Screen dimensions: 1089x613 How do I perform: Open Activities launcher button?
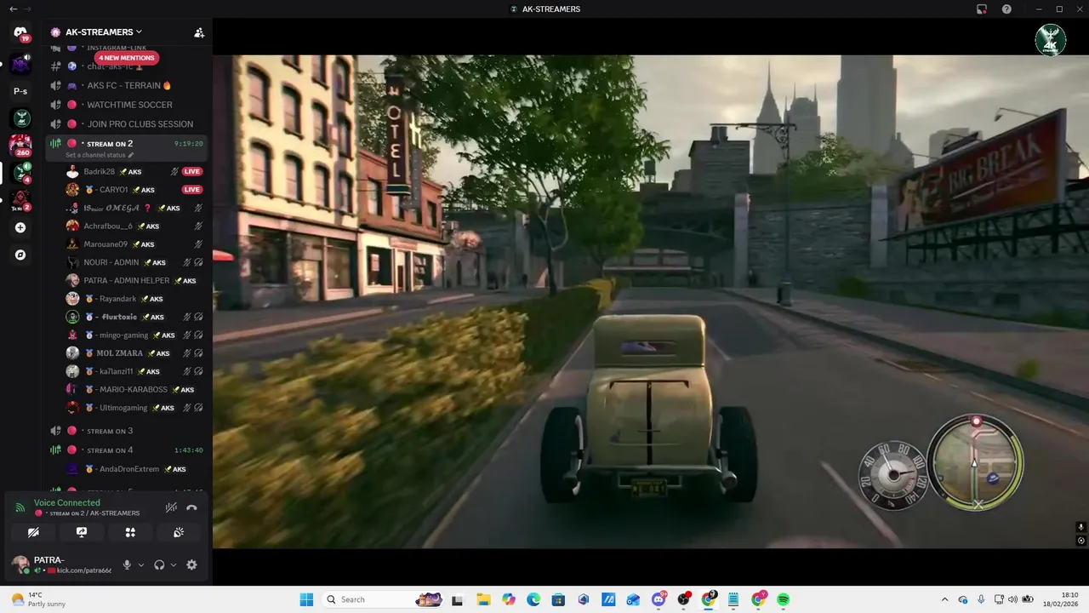[130, 532]
